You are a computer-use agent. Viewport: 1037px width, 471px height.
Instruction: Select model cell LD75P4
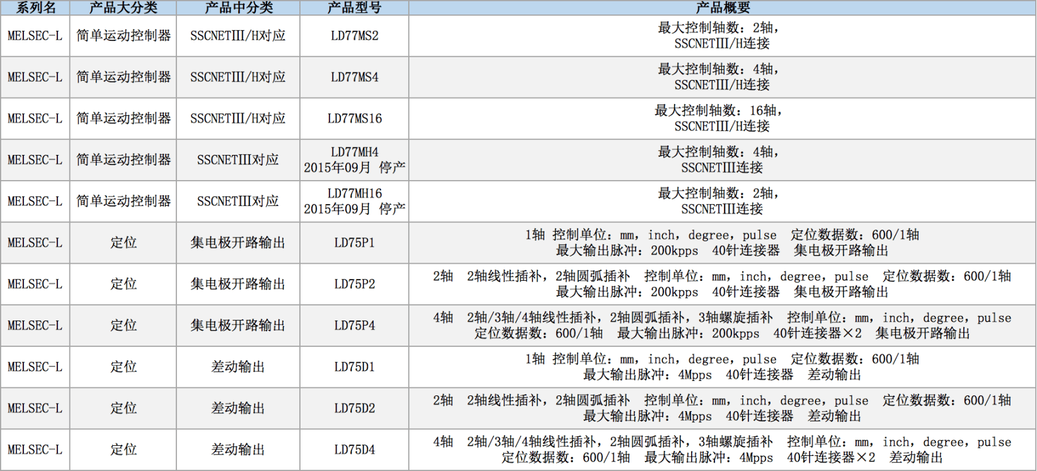[x=355, y=326]
